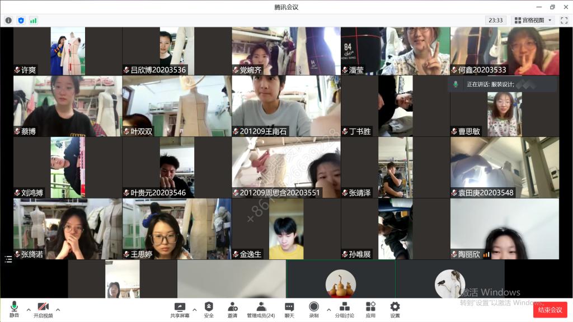
Task: Start recording with 录制 button
Action: pyautogui.click(x=314, y=309)
